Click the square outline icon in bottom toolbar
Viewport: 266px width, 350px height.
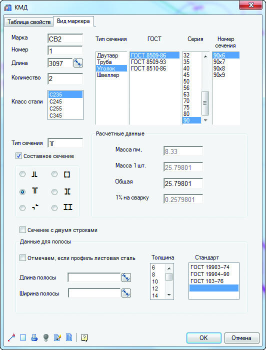pyautogui.click(x=23, y=337)
